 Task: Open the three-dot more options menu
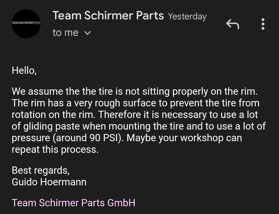(x=263, y=24)
